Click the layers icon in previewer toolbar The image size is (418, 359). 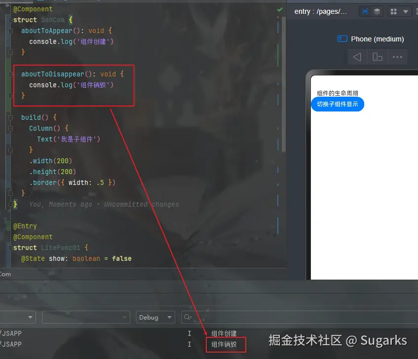(x=377, y=11)
